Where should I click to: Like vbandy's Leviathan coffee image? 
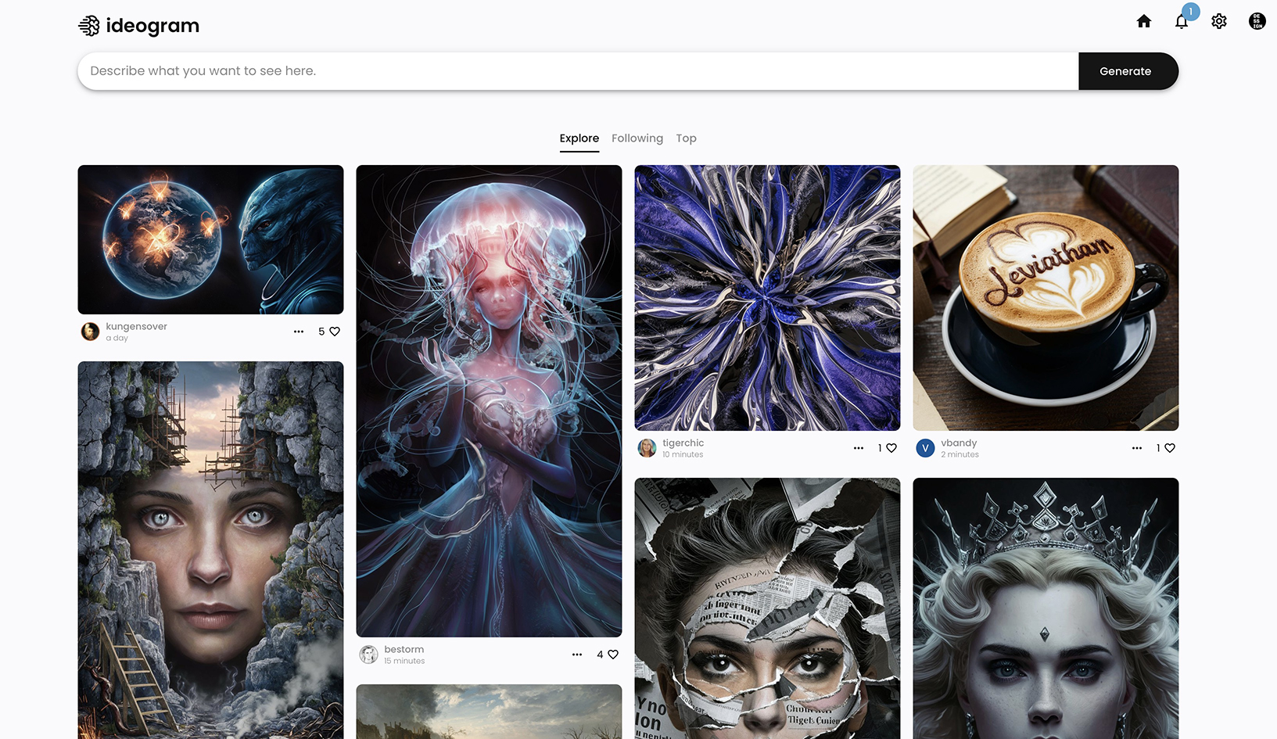tap(1170, 448)
